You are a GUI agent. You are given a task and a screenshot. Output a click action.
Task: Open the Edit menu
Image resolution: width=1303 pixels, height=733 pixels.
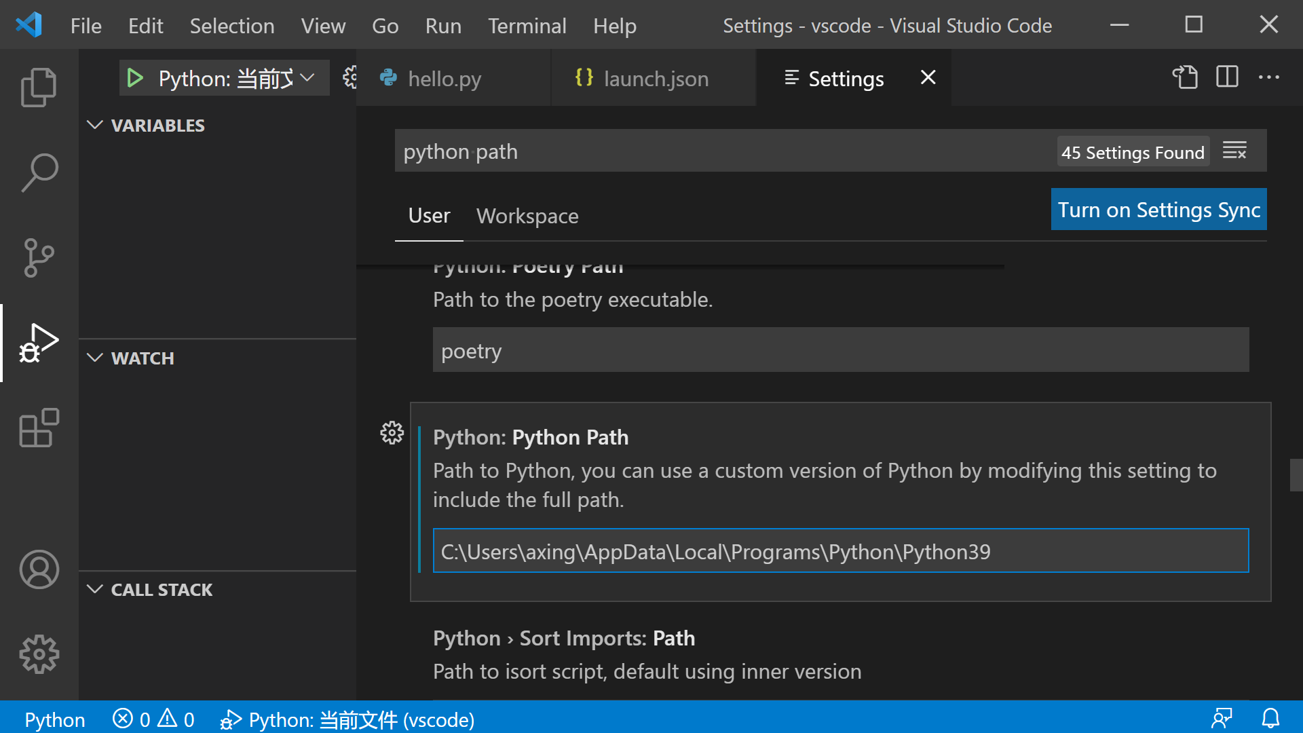pos(146,26)
